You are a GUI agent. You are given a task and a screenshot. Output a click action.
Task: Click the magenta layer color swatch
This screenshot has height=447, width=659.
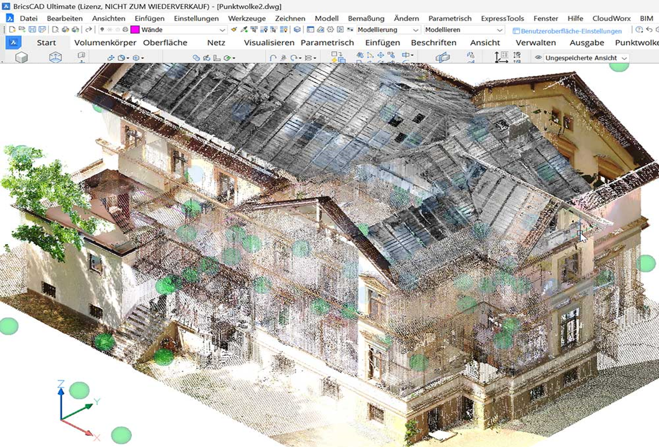click(135, 30)
